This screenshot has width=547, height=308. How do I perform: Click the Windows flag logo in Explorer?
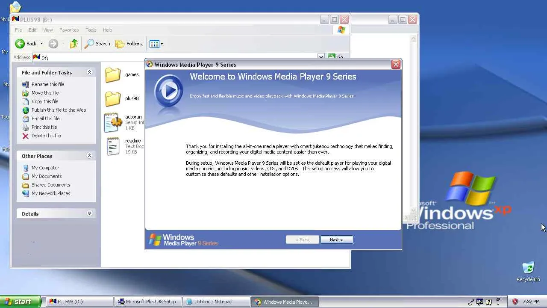341,30
